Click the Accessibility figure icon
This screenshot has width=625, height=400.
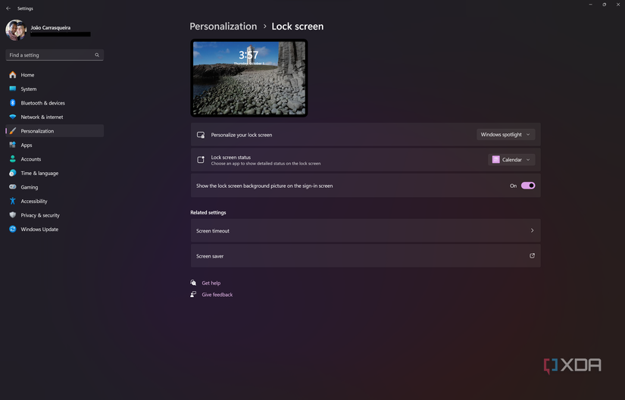coord(13,202)
